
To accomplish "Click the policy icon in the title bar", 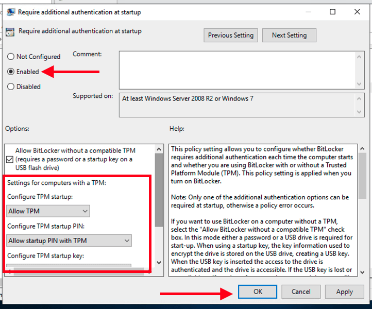I will tap(10, 12).
